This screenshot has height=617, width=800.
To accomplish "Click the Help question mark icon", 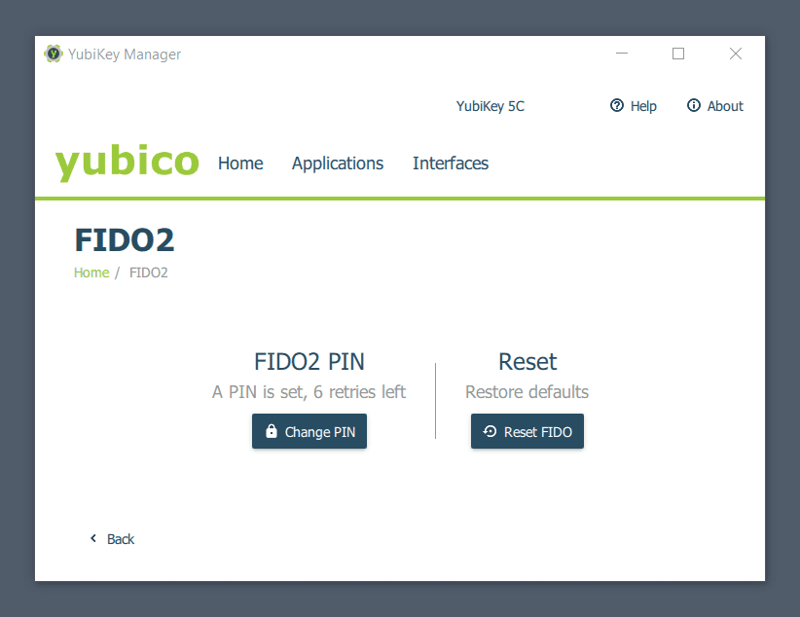I will click(x=617, y=105).
